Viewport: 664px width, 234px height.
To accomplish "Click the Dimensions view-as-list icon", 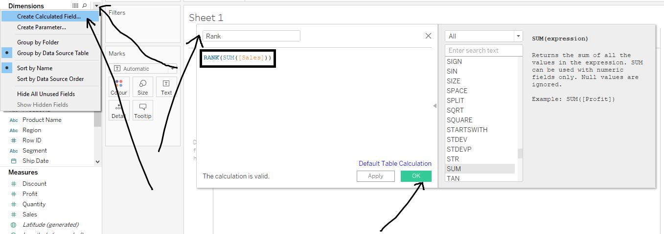I will pyautogui.click(x=75, y=6).
